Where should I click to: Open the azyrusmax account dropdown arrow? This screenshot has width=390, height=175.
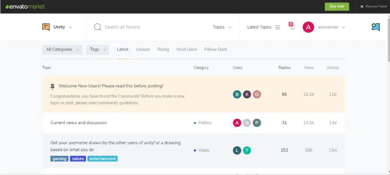(344, 27)
